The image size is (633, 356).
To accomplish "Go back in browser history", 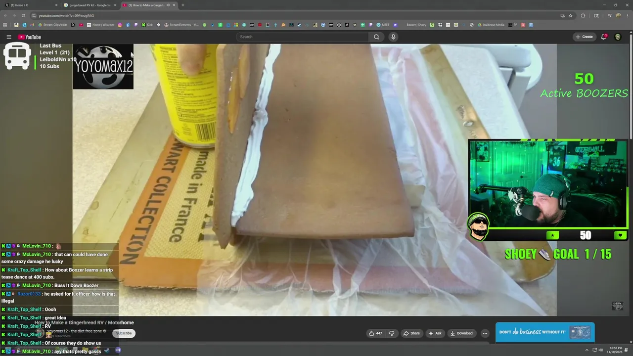I will pyautogui.click(x=5, y=15).
